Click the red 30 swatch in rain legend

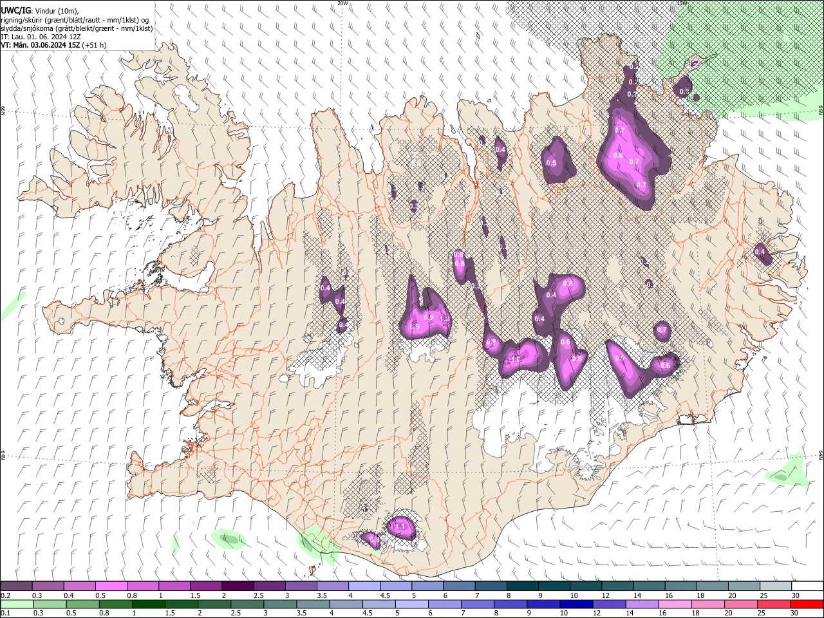pyautogui.click(x=807, y=604)
